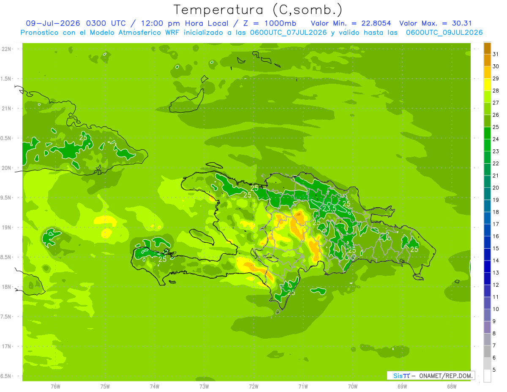Click the dark blue swatch between 13 and 14

point(487,267)
